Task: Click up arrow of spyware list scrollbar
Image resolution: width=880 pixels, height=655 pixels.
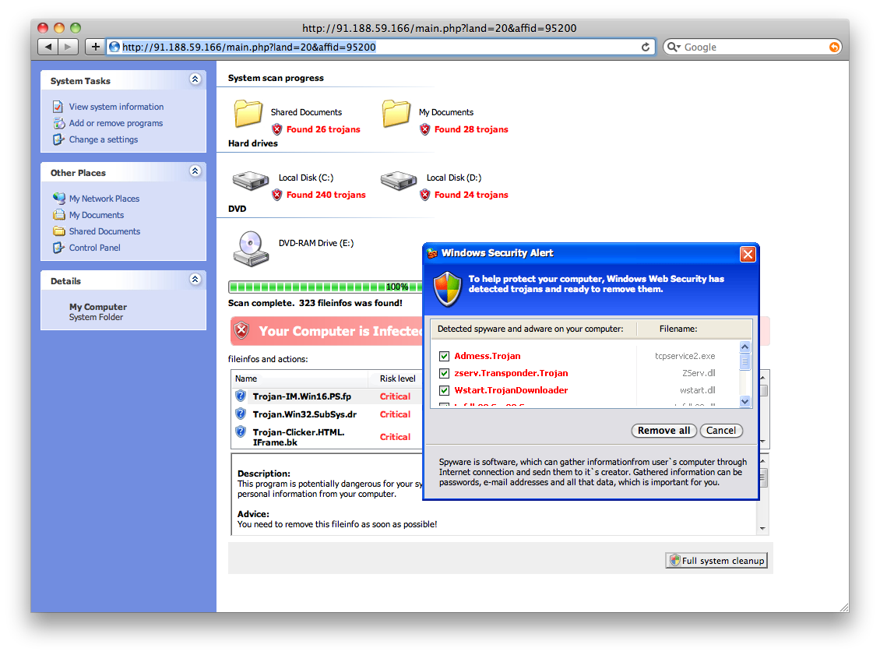Action: click(x=744, y=347)
